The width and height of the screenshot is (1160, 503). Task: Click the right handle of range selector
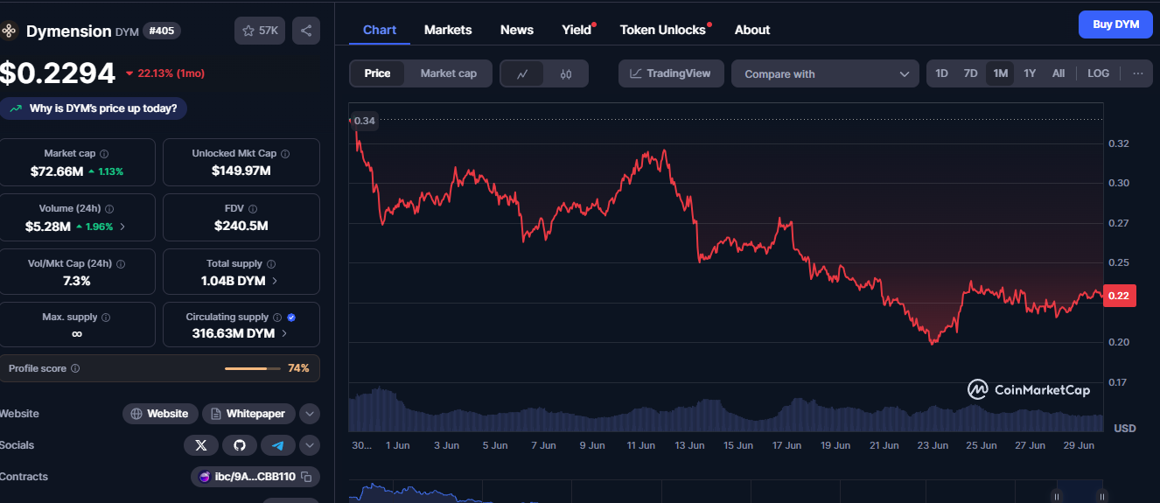tap(1102, 496)
